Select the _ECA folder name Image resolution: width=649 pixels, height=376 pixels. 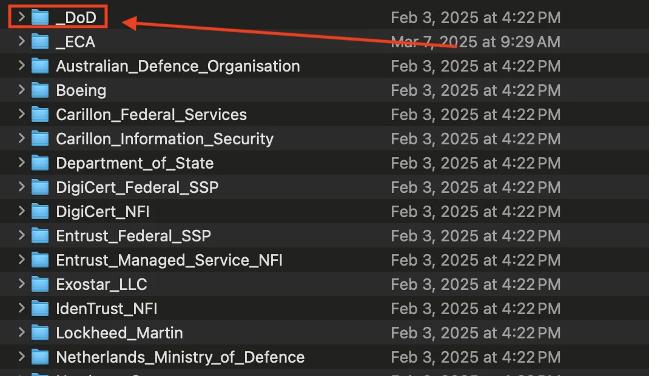76,42
